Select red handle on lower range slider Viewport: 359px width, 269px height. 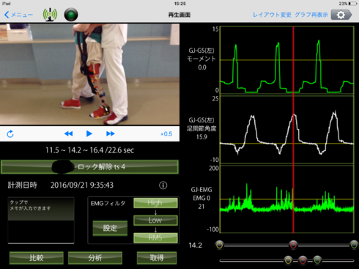pyautogui.click(x=303, y=260)
